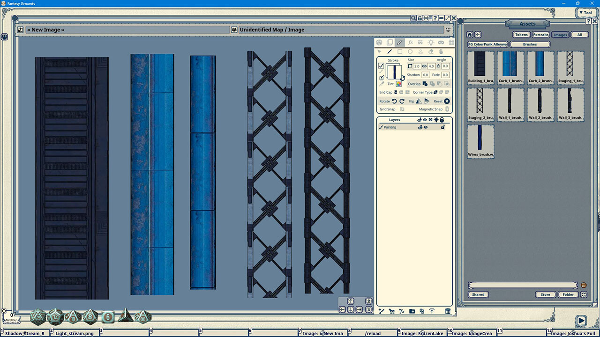This screenshot has width=600, height=337.
Task: Click the trash icon to delete the layer
Action: coord(448,311)
